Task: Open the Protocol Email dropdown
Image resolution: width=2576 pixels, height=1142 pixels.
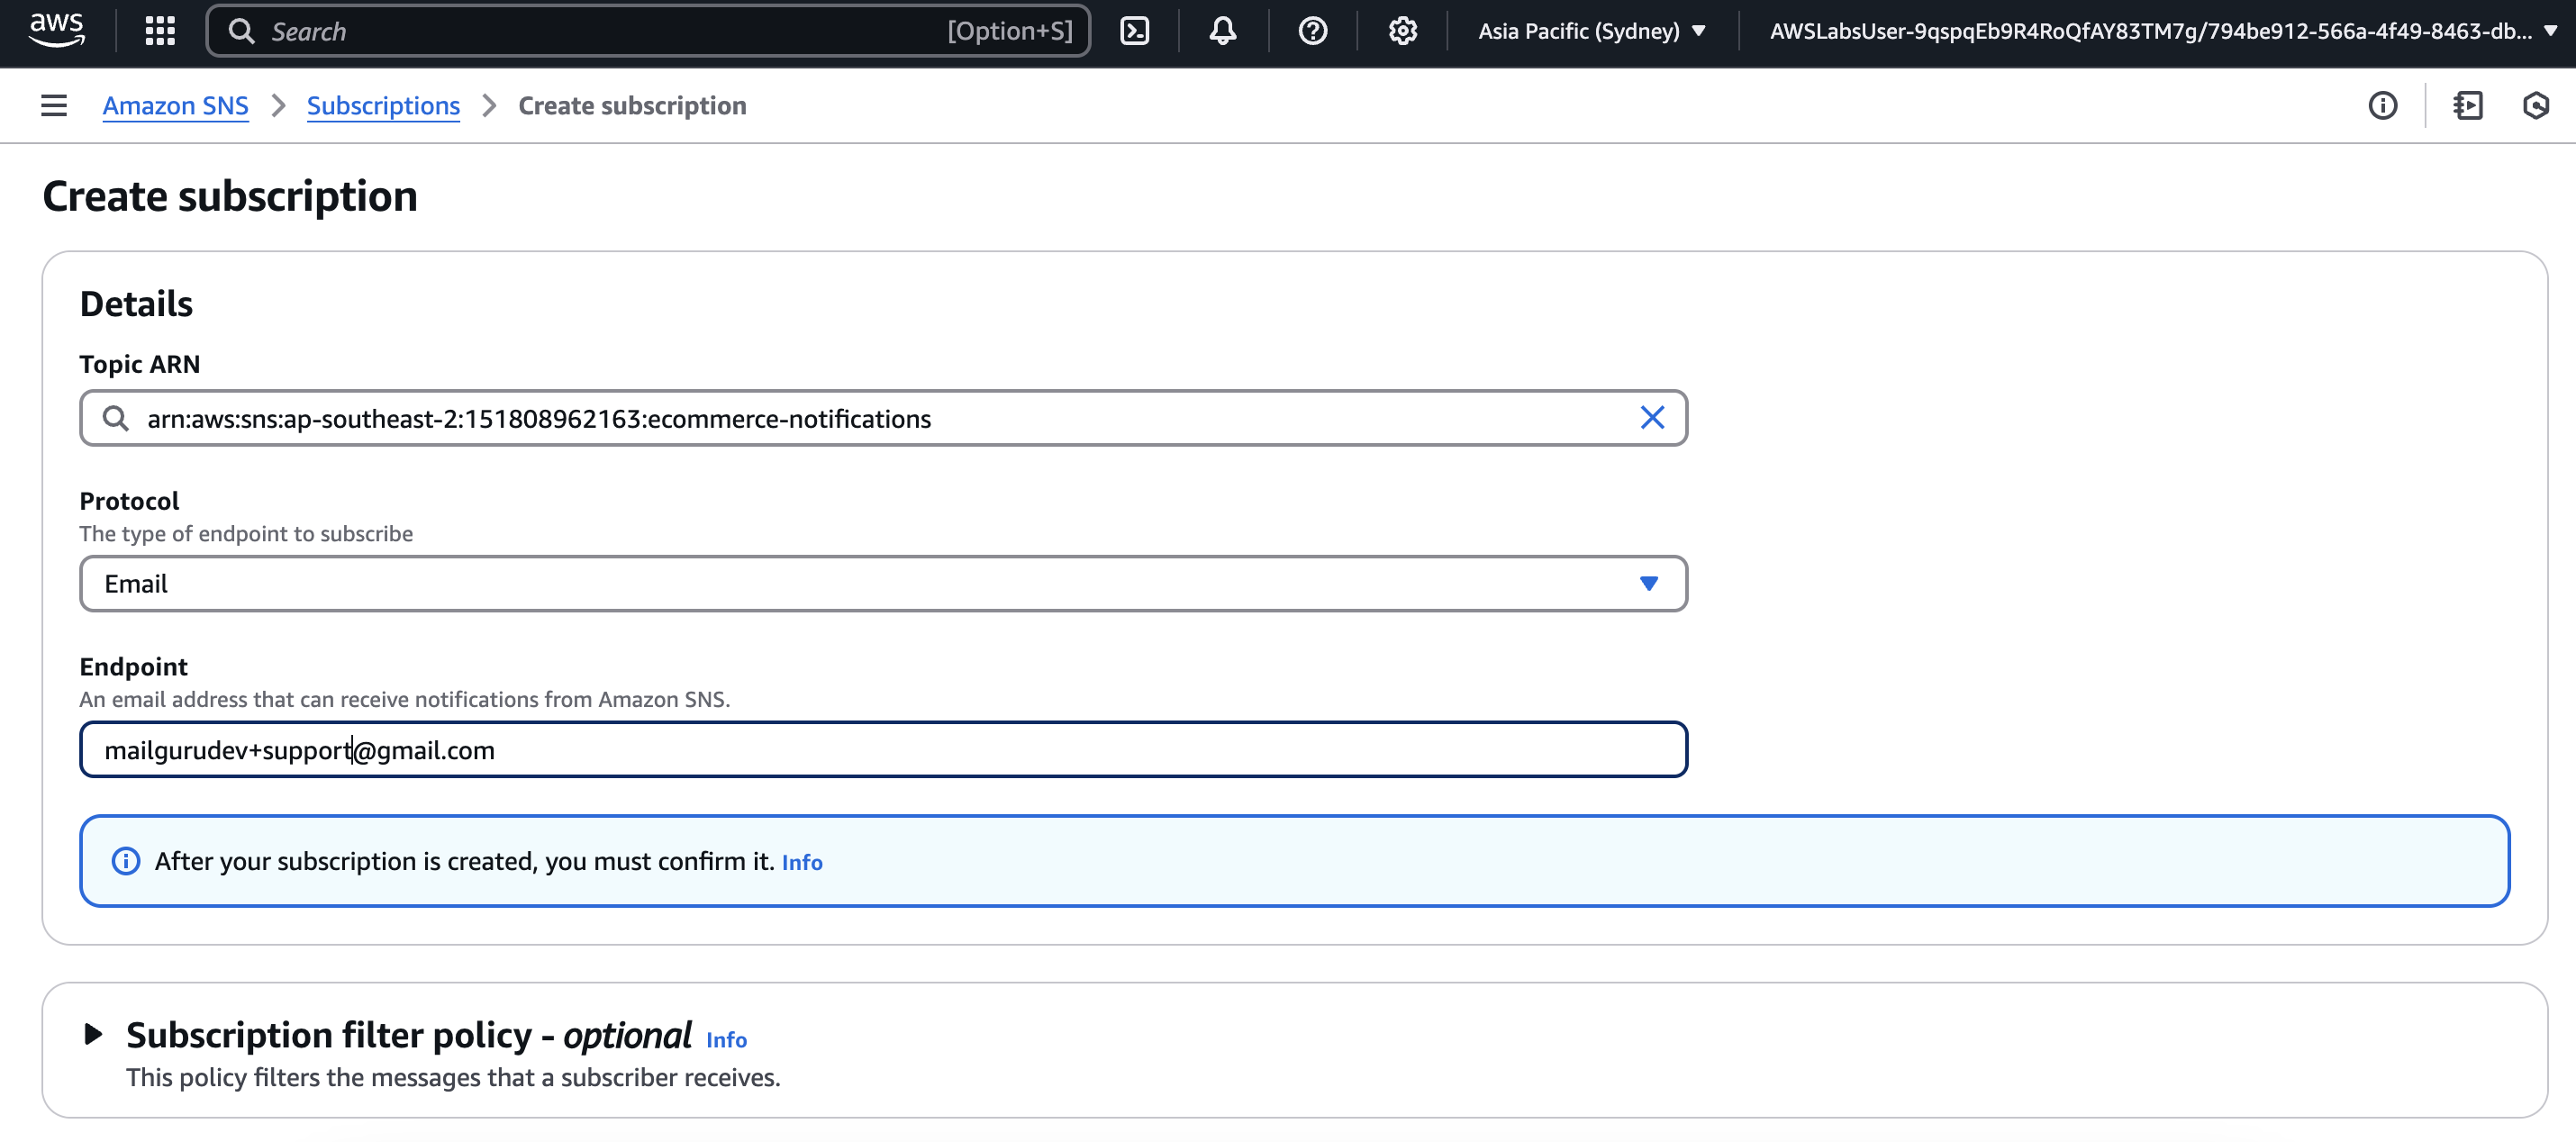Action: pyautogui.click(x=883, y=584)
